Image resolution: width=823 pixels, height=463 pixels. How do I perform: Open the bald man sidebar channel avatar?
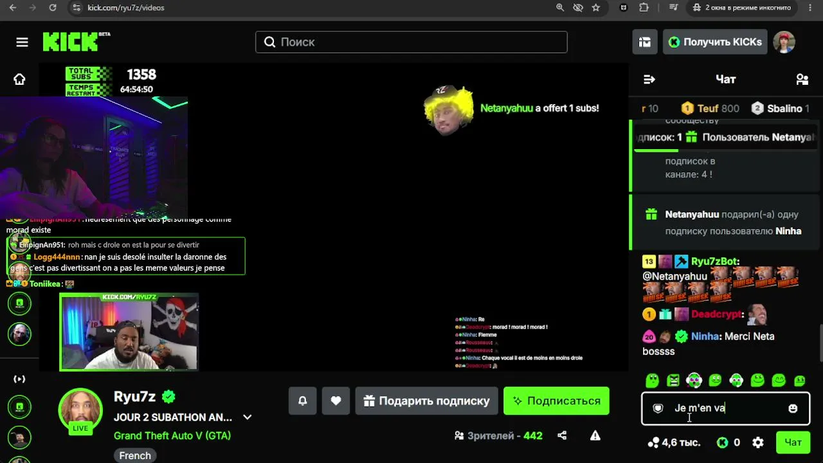point(19,333)
